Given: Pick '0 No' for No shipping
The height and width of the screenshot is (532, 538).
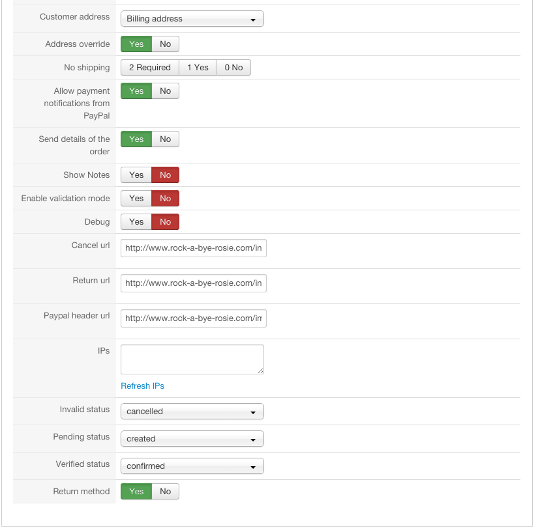Looking at the screenshot, I should 233,68.
